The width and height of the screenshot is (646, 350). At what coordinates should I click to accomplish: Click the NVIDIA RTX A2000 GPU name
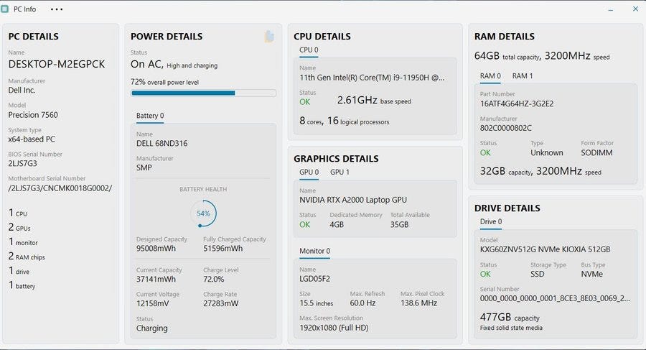click(x=353, y=200)
